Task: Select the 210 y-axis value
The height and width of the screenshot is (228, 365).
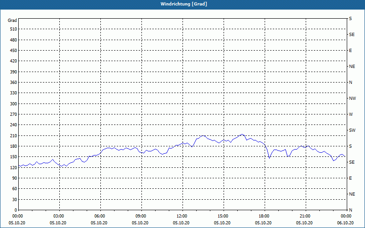Action: (x=14, y=135)
